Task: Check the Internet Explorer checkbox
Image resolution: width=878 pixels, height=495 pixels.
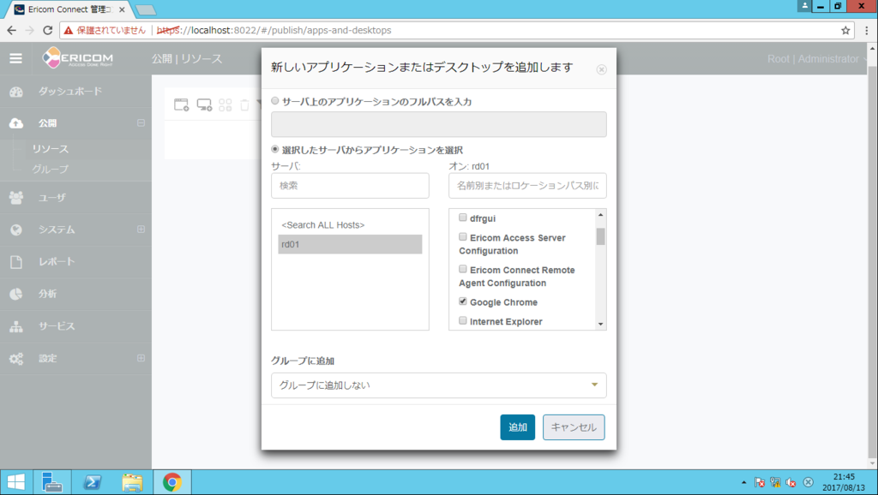Action: tap(462, 320)
